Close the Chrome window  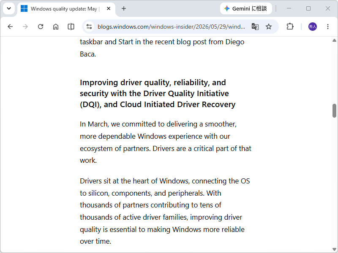tap(328, 8)
